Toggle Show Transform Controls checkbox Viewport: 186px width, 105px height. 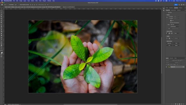[x=20, y=5]
